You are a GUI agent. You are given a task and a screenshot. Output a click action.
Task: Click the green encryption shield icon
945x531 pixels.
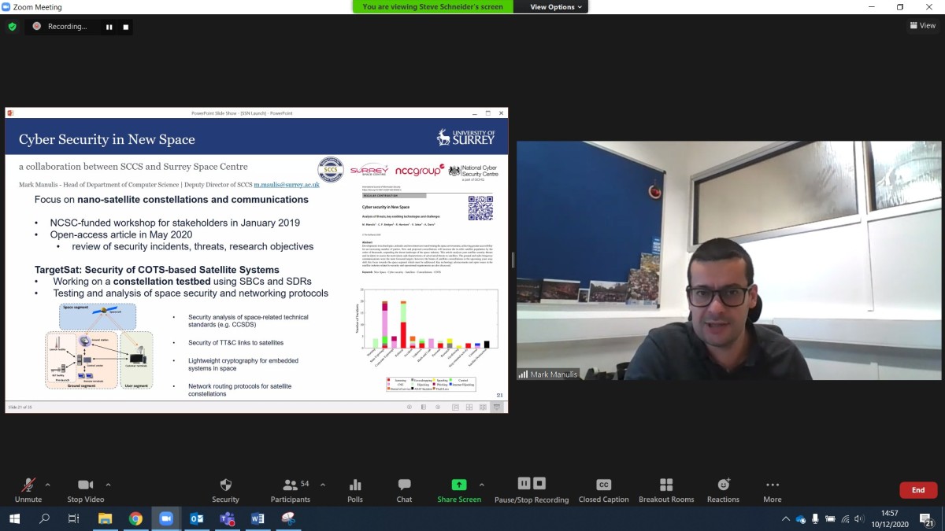pyautogui.click(x=12, y=27)
